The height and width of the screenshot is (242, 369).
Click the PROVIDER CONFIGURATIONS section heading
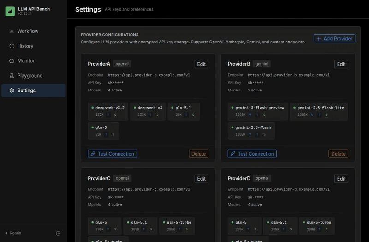(109, 35)
